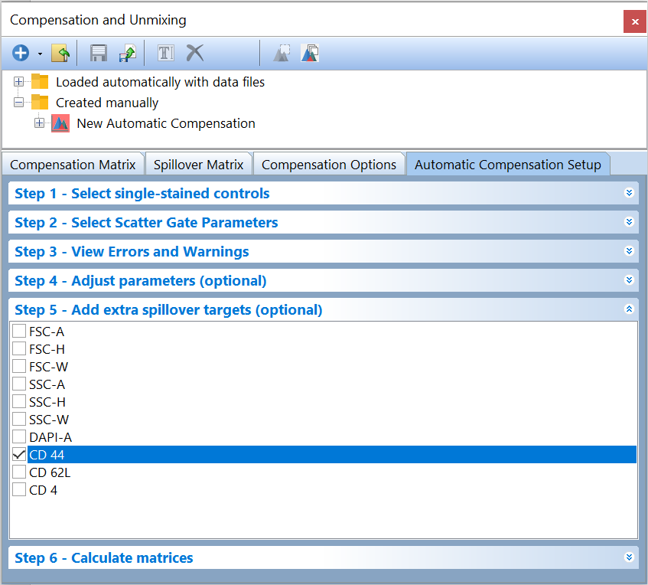Click 'Step 3 - View Errors and Warnings' header
The height and width of the screenshot is (585, 648).
pos(324,252)
